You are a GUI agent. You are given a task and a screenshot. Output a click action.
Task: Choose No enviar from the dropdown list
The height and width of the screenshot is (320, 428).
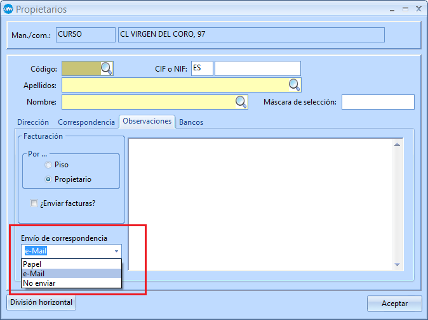(x=70, y=283)
